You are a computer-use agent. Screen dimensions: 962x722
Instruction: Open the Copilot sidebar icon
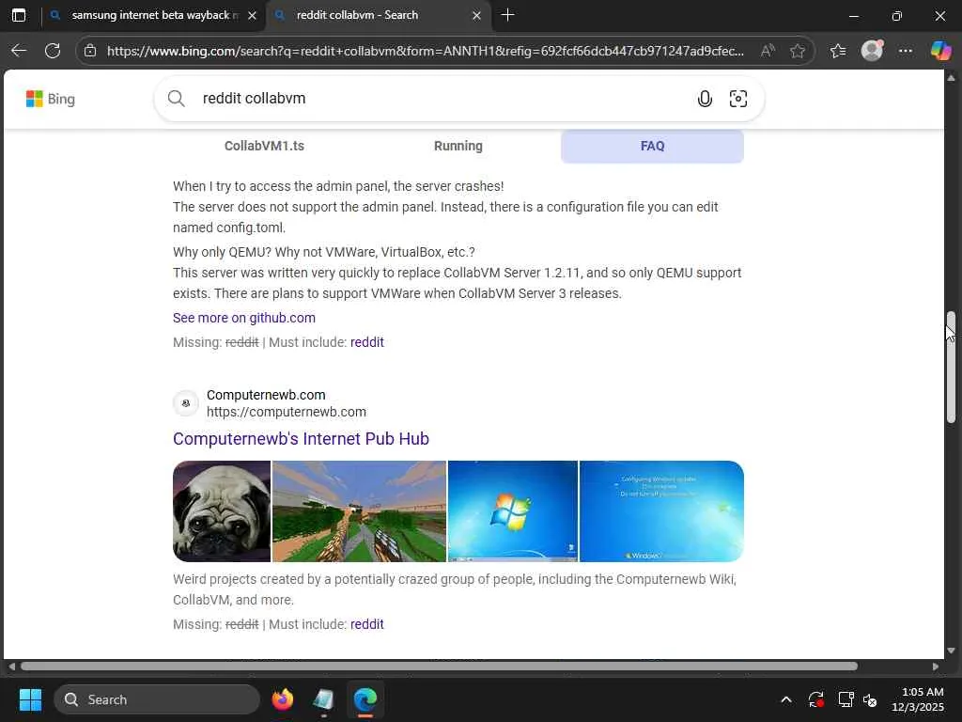[x=940, y=51]
